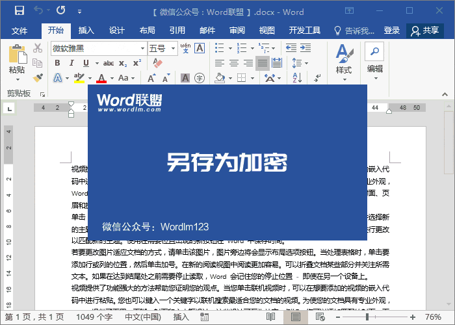Switch to the 引用 tab
455x325 pixels.
(177, 31)
